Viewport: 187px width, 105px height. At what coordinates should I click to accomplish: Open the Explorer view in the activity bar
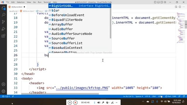[4, 8]
